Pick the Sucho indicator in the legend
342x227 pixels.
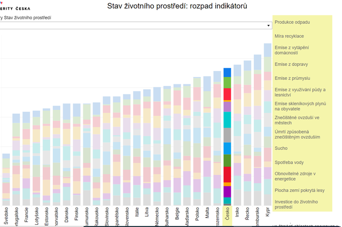pos(281,147)
